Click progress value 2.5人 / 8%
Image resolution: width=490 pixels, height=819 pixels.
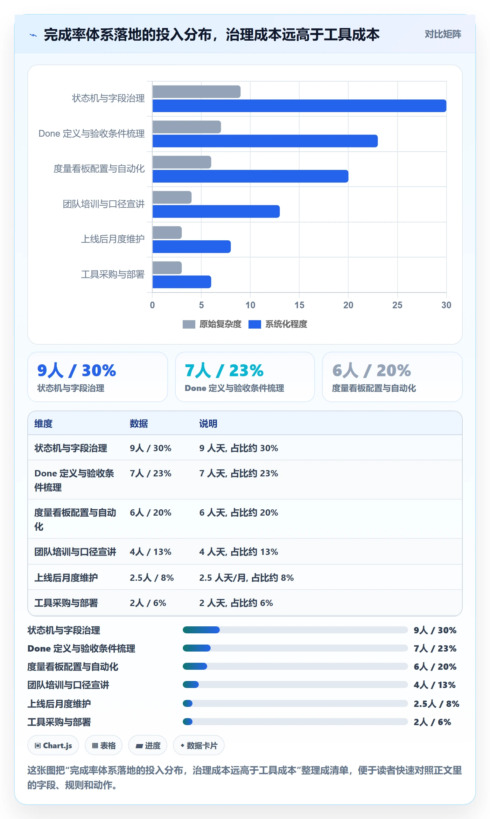(x=436, y=704)
